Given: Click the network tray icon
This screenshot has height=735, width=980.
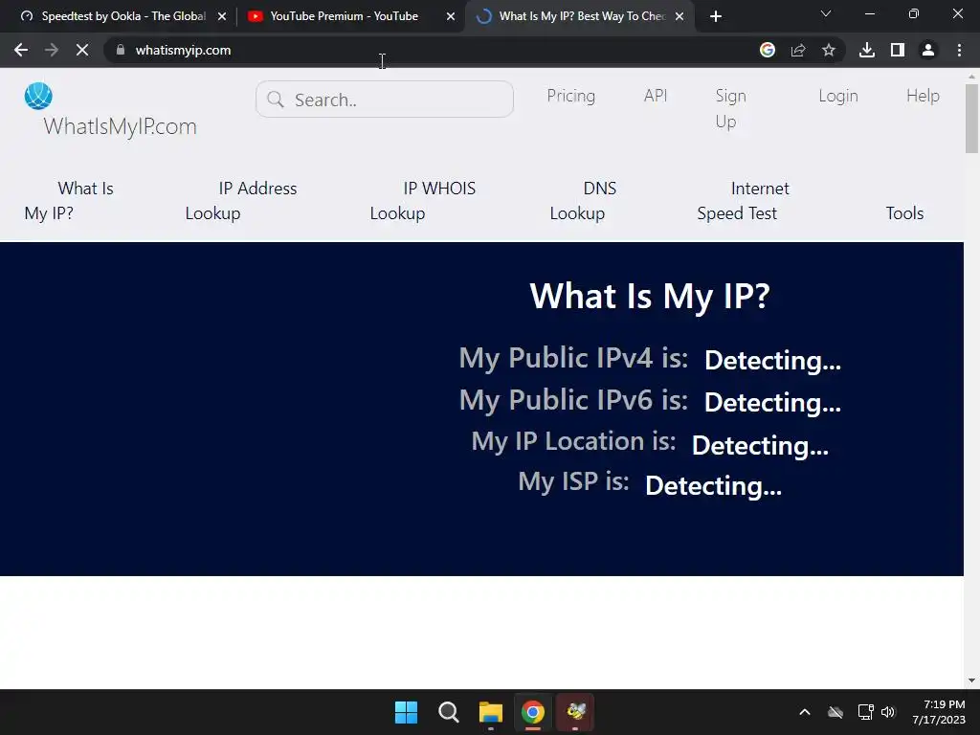Looking at the screenshot, I should [865, 712].
